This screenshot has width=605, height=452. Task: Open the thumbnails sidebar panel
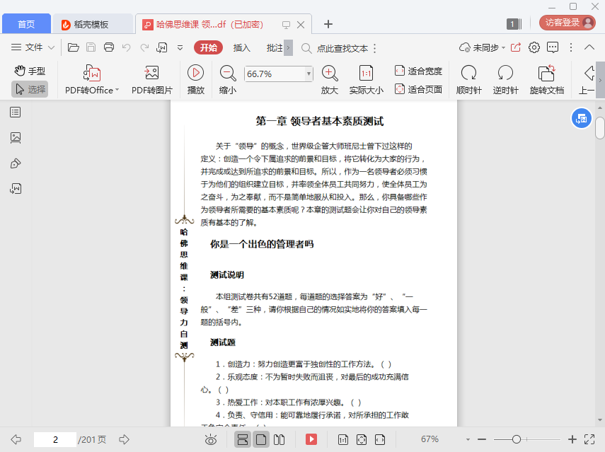pyautogui.click(x=16, y=138)
